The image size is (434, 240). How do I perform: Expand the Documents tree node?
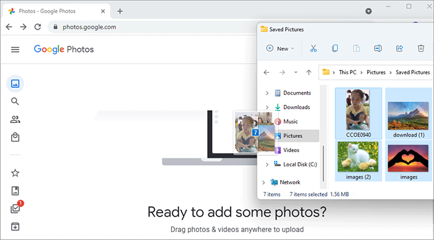click(x=267, y=93)
